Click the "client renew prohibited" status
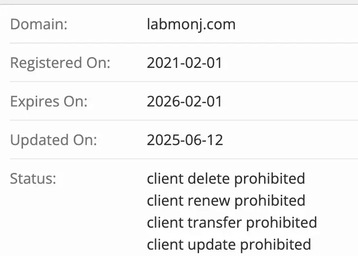Viewport: 358px width, 256px height. [x=226, y=201]
